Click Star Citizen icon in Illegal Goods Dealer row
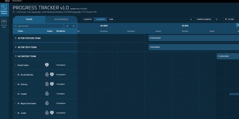Viewport: 239px width, 119px height. point(47,103)
